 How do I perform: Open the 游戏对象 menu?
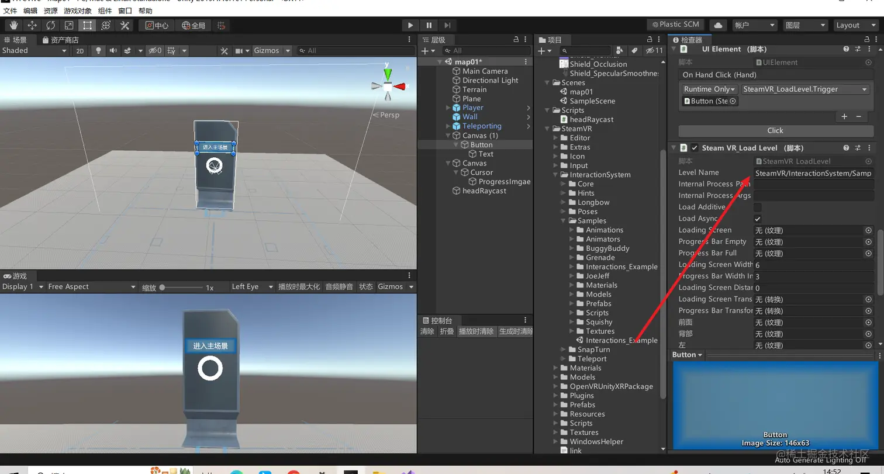coord(78,11)
